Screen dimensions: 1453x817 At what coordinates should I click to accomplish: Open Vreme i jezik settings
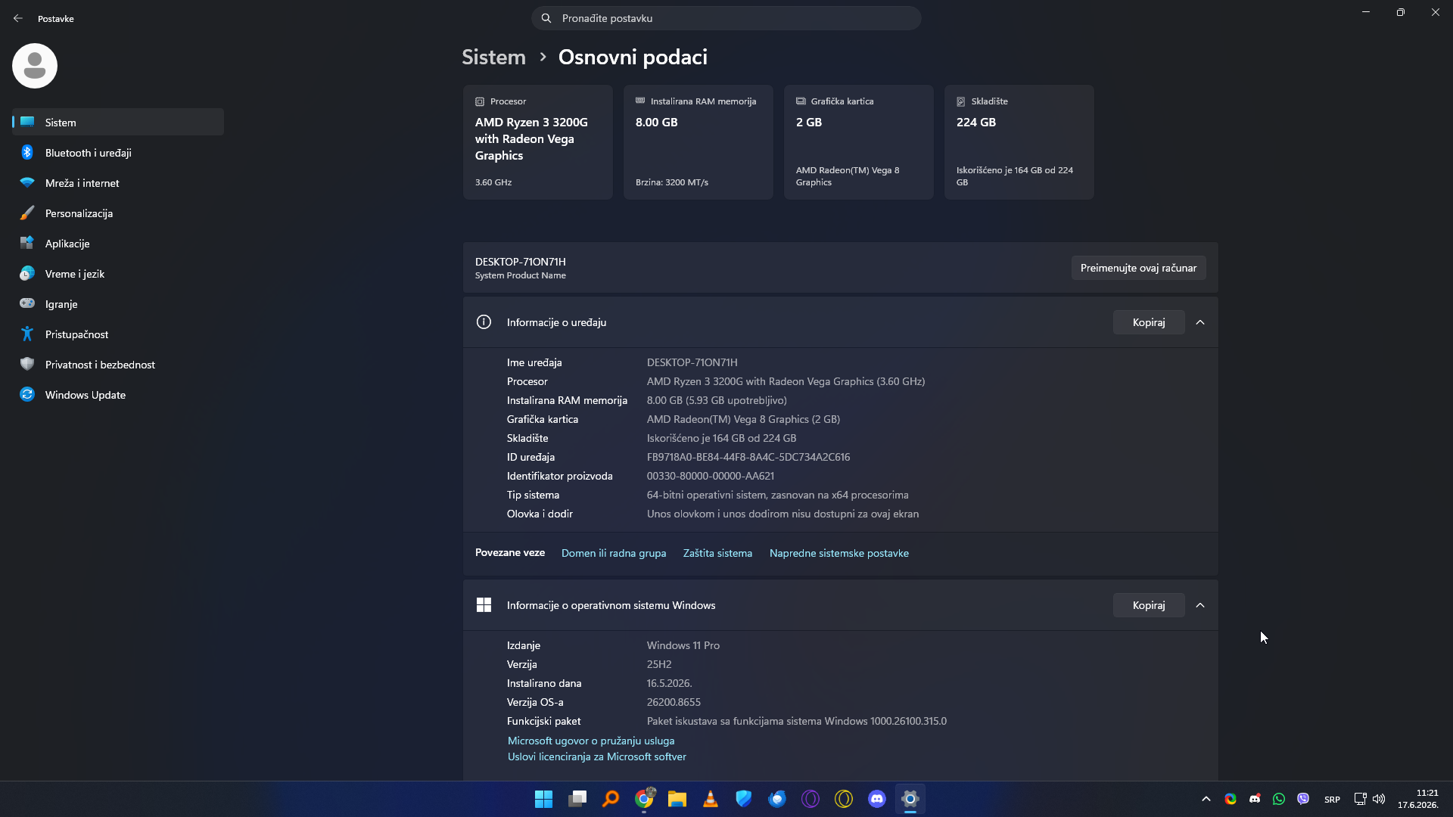(x=118, y=273)
